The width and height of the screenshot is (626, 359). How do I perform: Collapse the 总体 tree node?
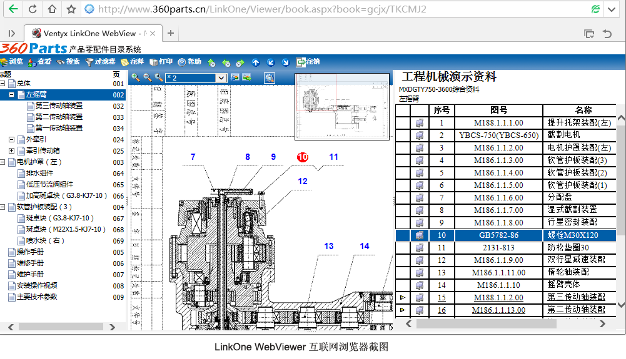tap(3, 83)
